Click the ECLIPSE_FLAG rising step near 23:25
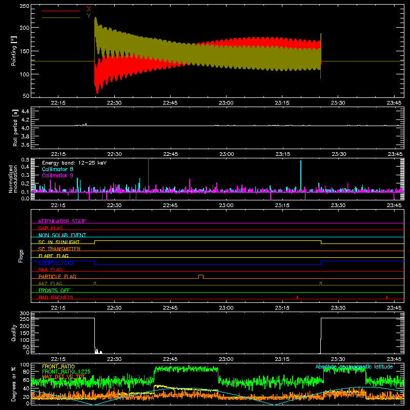Image resolution: width=410 pixels, height=410 pixels. tap(321, 263)
